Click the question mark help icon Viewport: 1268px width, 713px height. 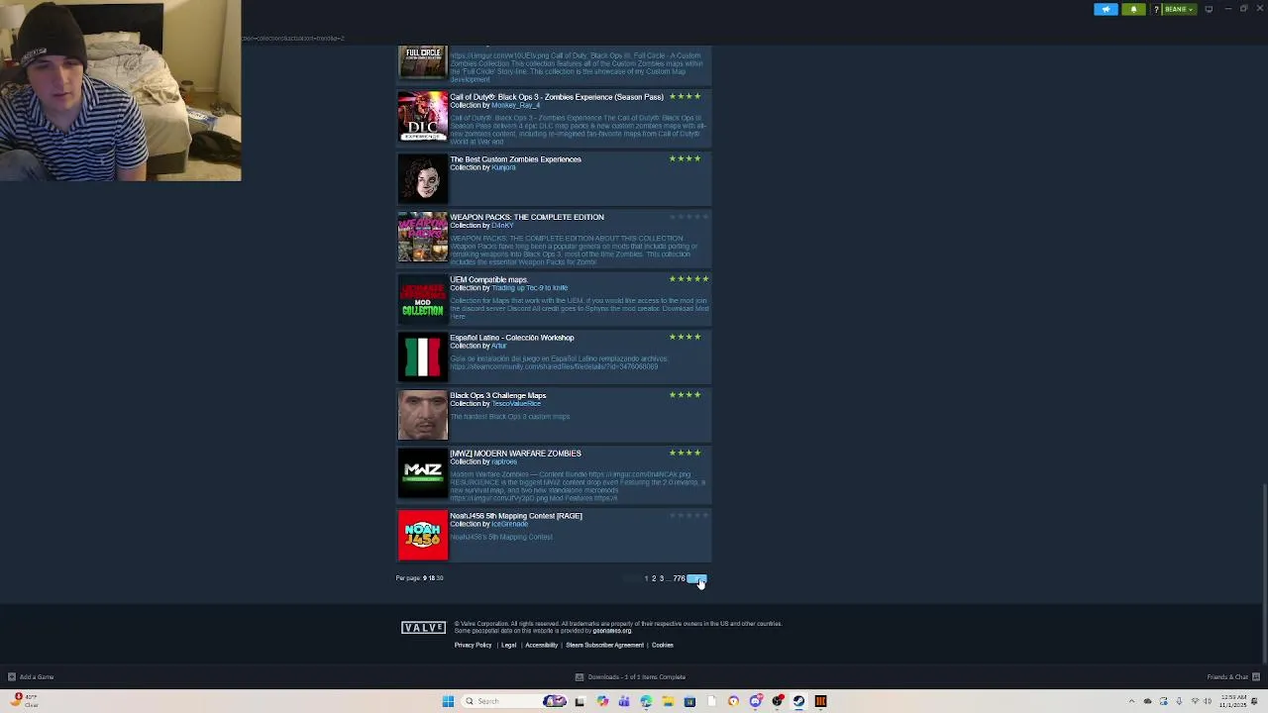1155,9
